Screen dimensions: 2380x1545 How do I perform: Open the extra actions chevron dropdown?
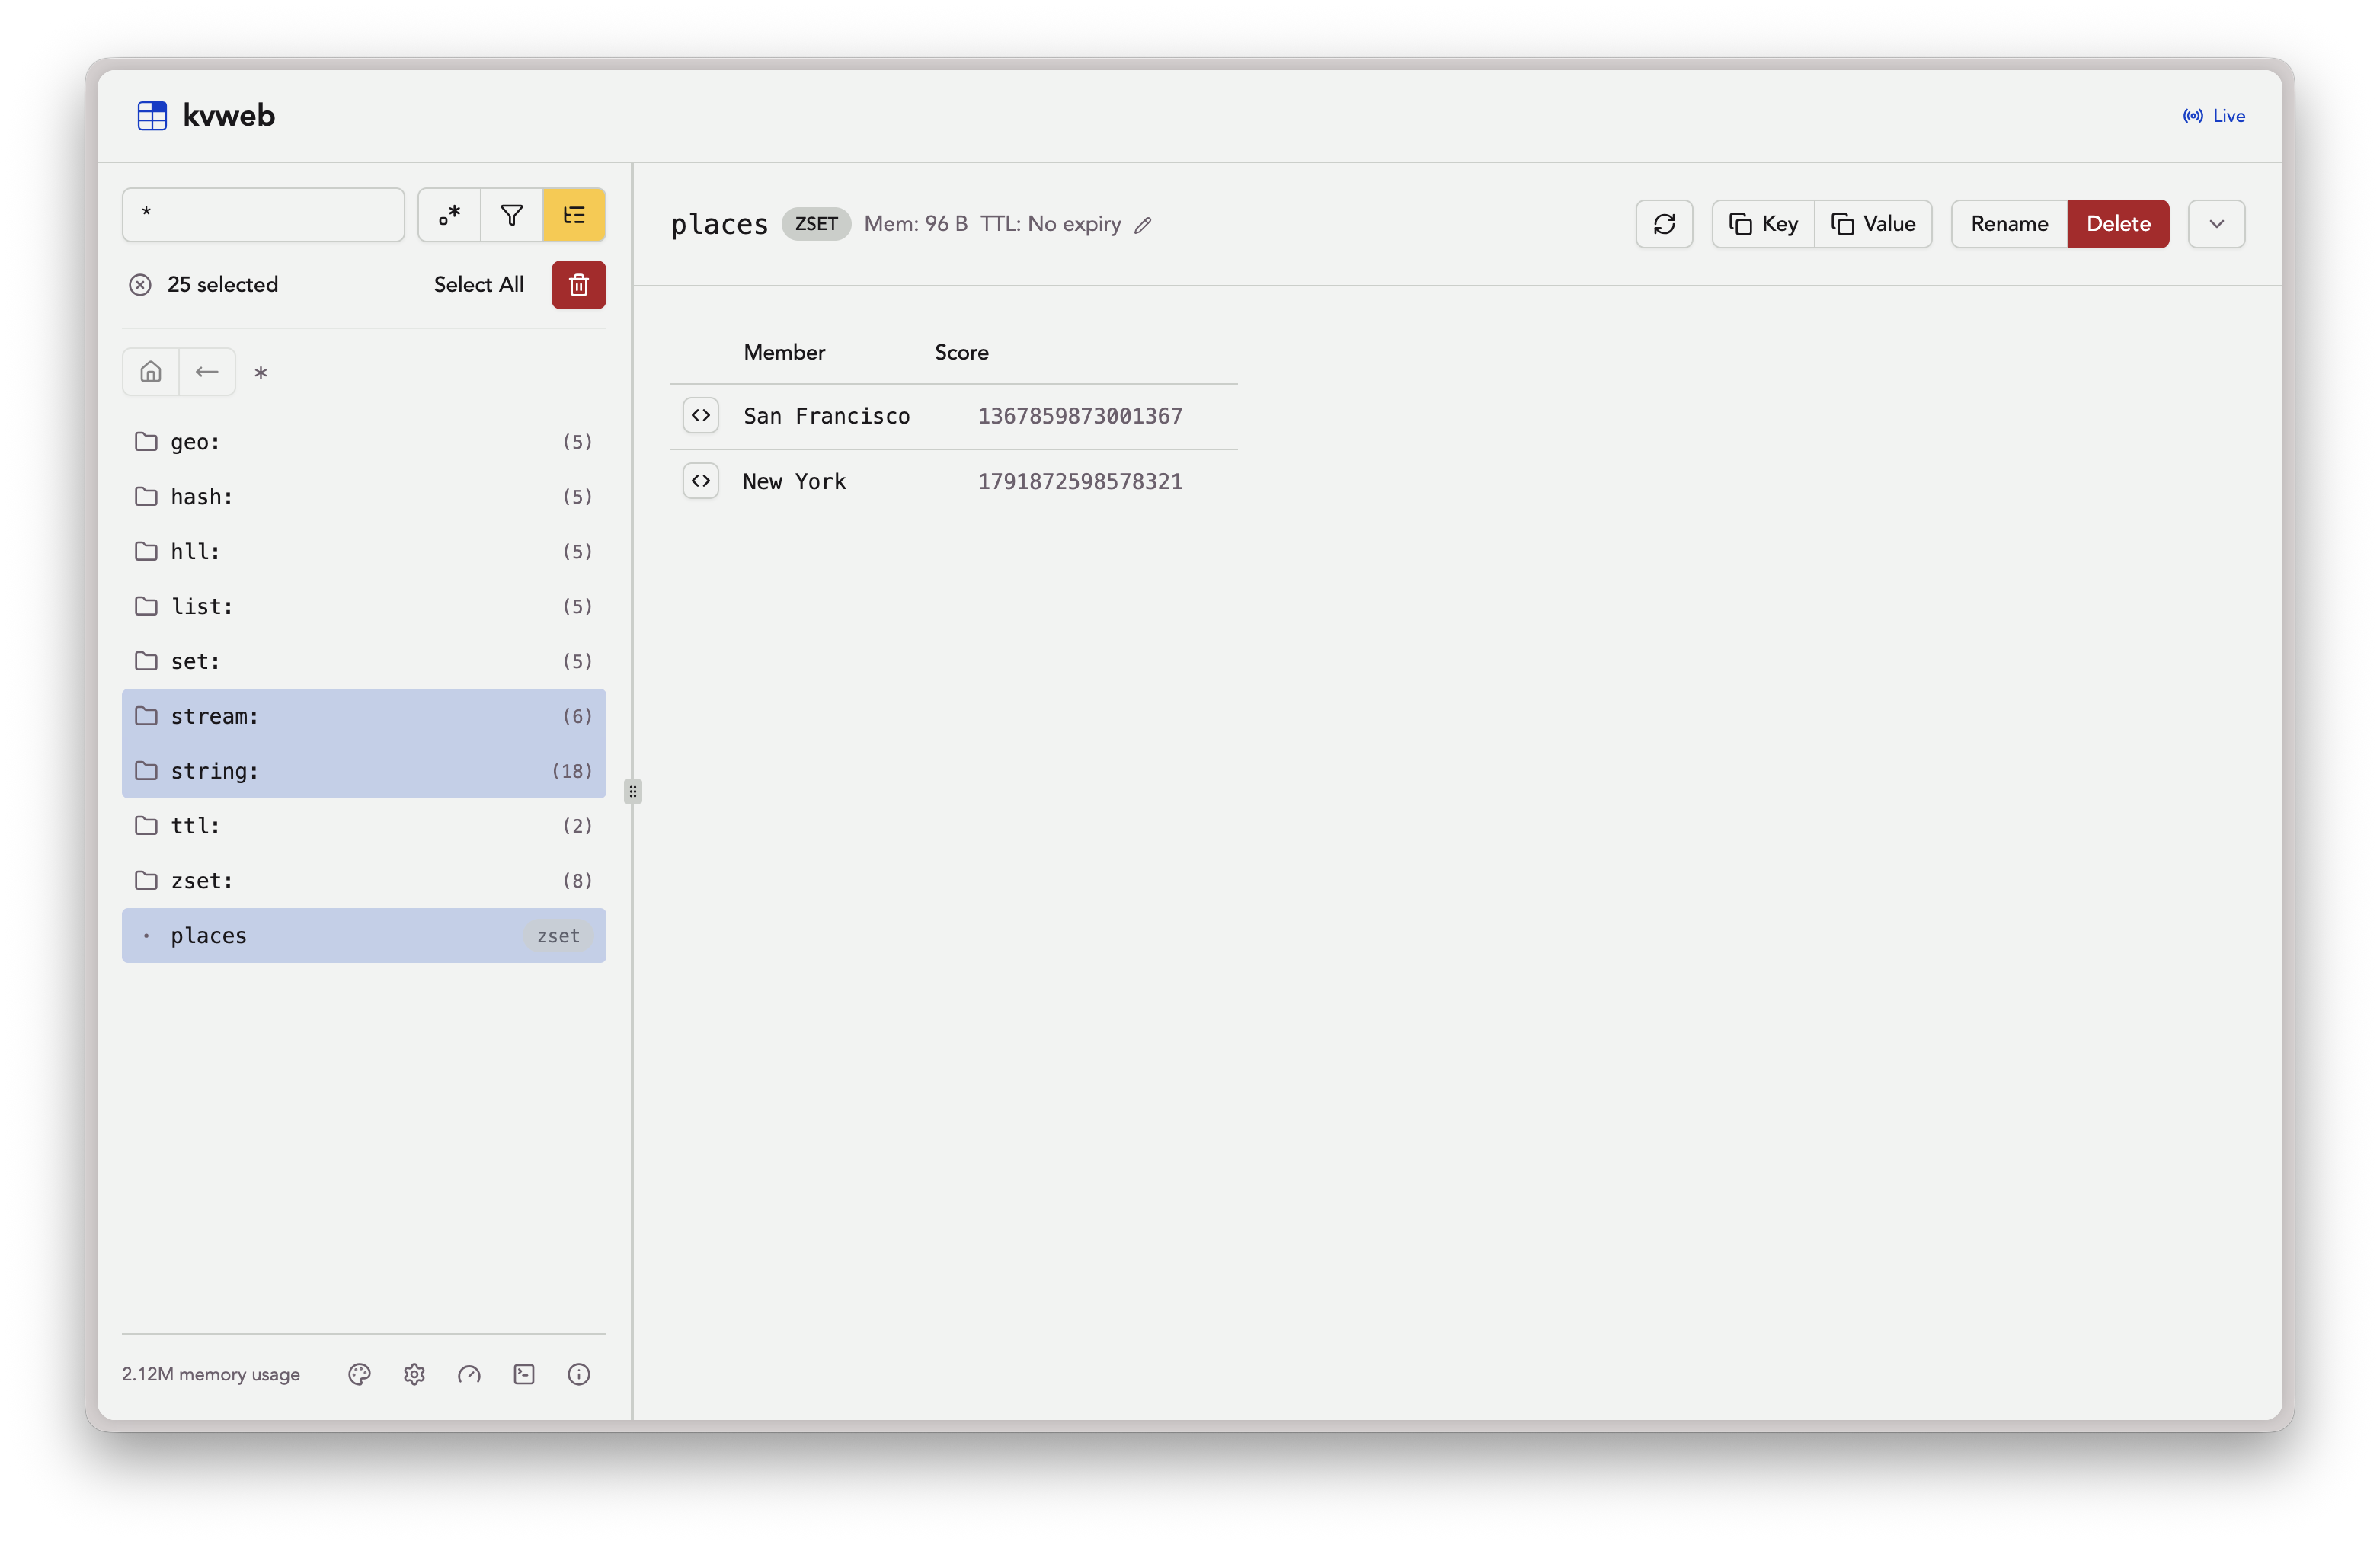(2216, 223)
